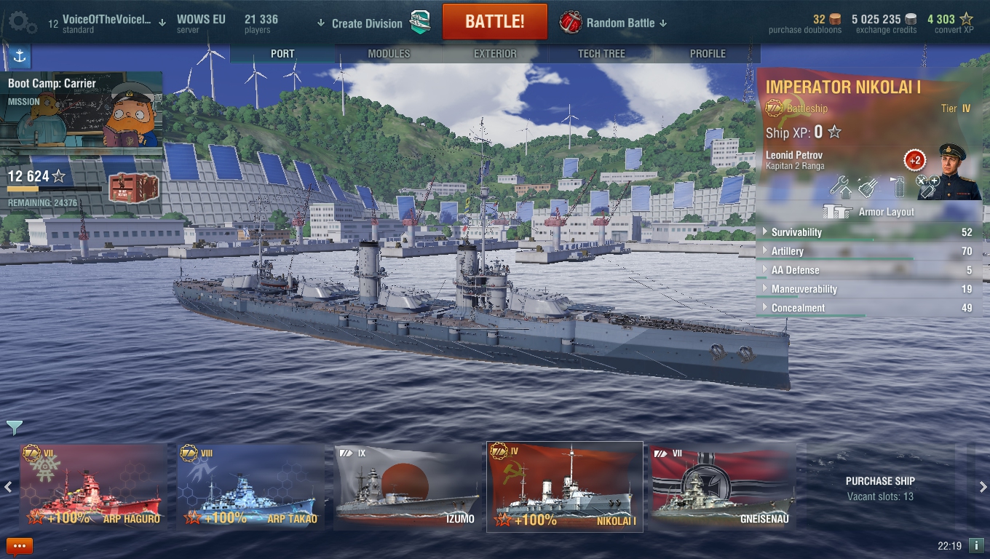990x559 pixels.
Task: Switch to the Tech Tree tab
Action: click(601, 54)
